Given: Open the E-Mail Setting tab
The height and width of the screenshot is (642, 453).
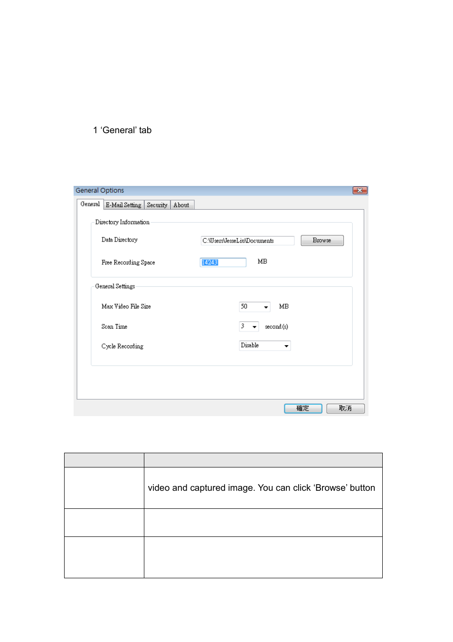Looking at the screenshot, I should pos(123,205).
